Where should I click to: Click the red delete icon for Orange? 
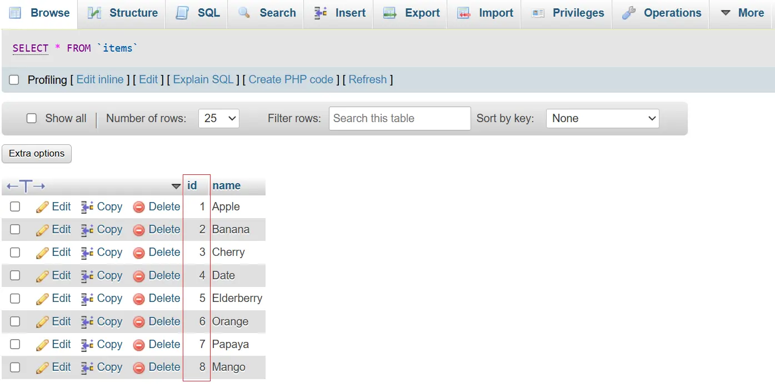point(139,322)
